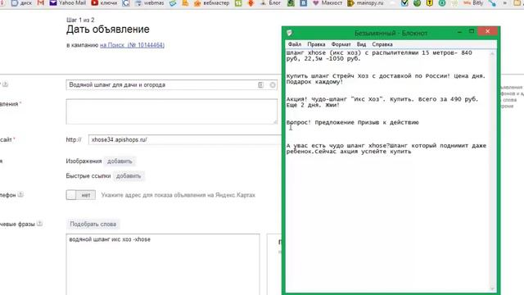The width and height of the screenshot is (524, 295).
Task: Open the VK bookmark icon
Action: click(x=303, y=3)
